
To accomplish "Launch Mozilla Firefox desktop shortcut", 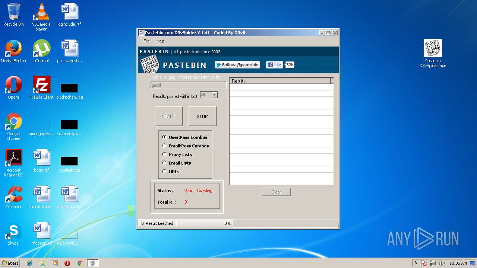I will (x=13, y=51).
